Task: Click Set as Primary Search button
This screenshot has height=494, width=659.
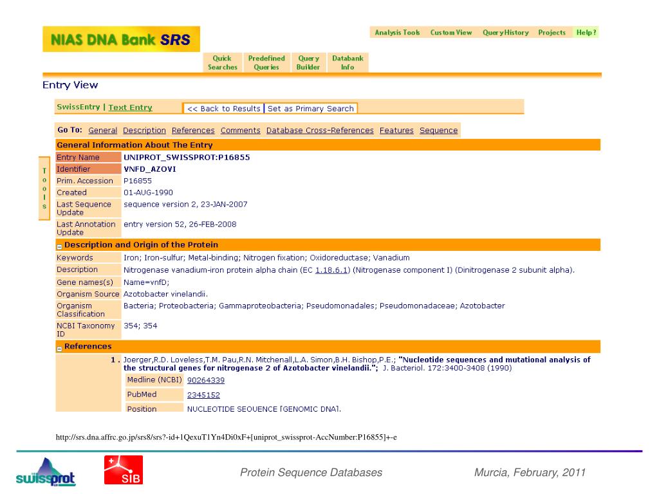Action: (x=311, y=108)
